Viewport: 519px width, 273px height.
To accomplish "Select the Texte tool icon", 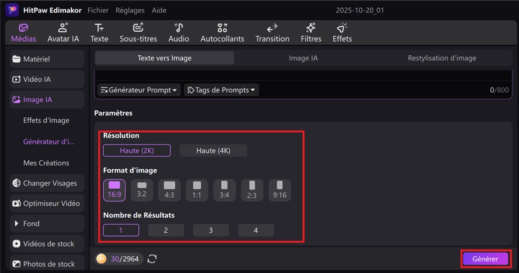I will [x=99, y=32].
